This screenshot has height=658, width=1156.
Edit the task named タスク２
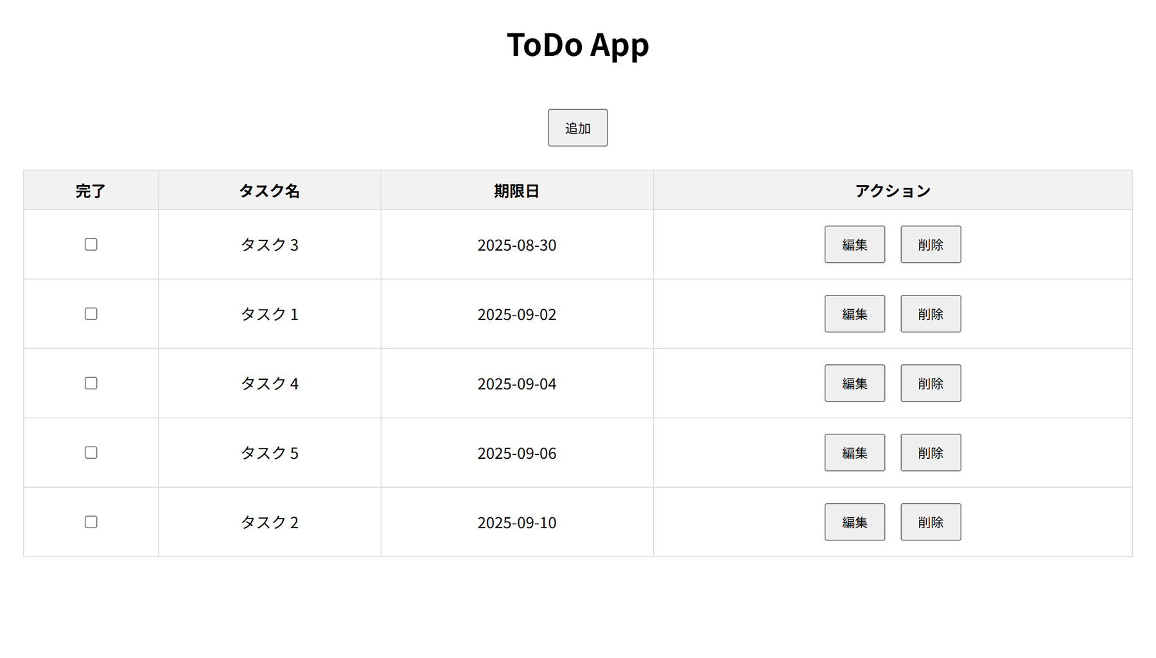tap(854, 522)
